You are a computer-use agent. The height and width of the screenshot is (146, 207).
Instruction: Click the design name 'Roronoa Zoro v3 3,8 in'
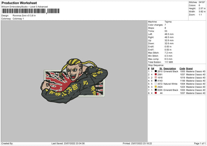pyautogui.click(x=24, y=15)
